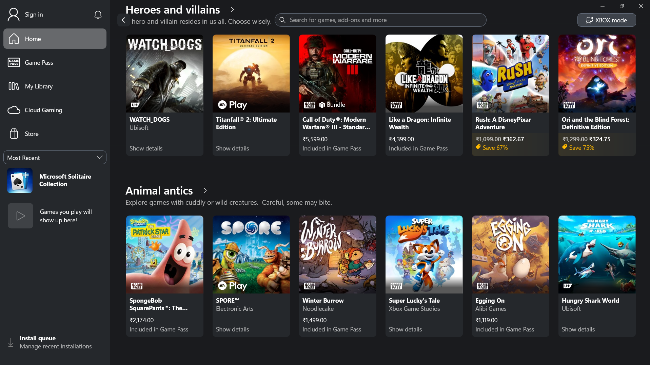The image size is (650, 365).
Task: Click the back arrow button
Action: pyautogui.click(x=123, y=20)
